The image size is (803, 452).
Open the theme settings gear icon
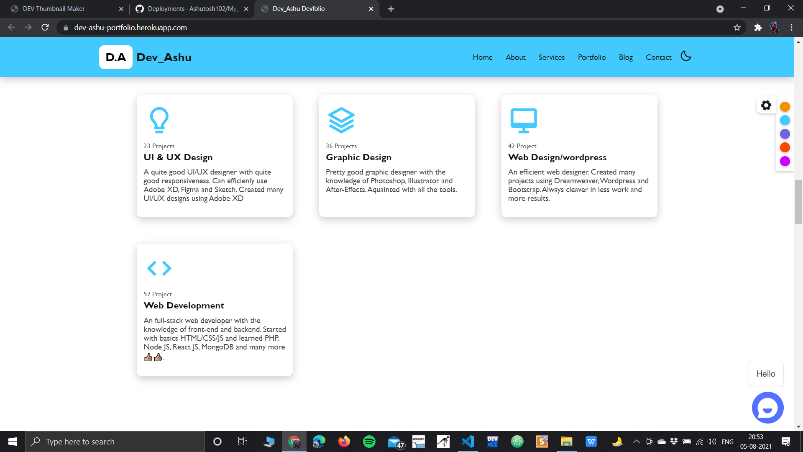(x=765, y=105)
